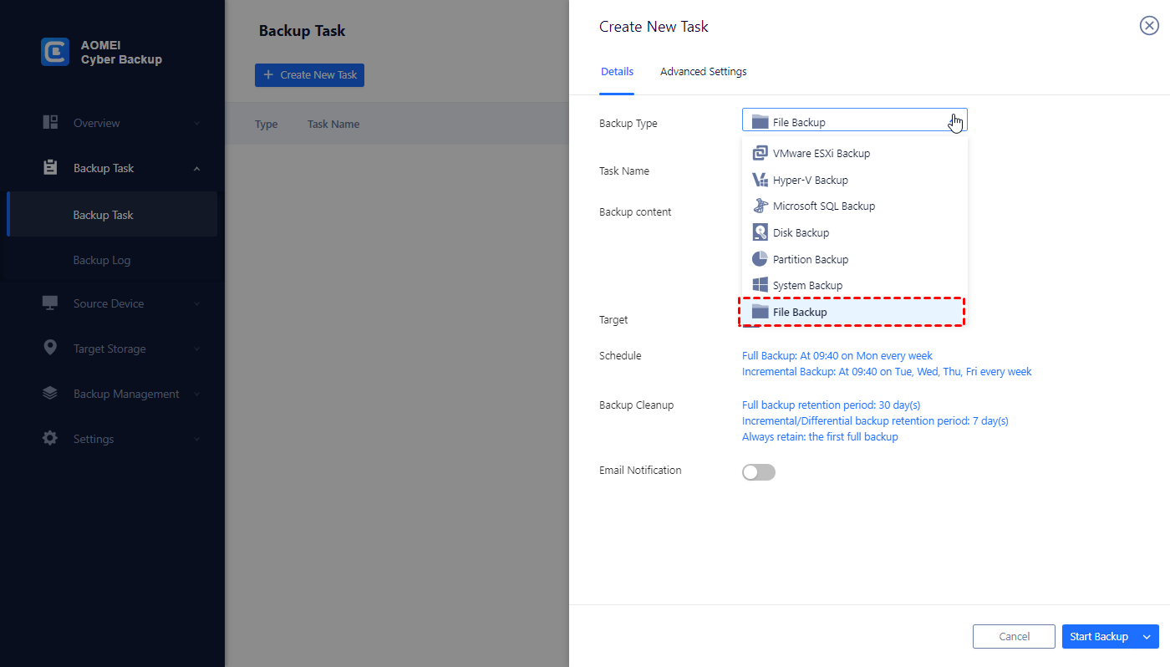Open Always retain first full backup link
The height and width of the screenshot is (667, 1170).
pos(820,437)
